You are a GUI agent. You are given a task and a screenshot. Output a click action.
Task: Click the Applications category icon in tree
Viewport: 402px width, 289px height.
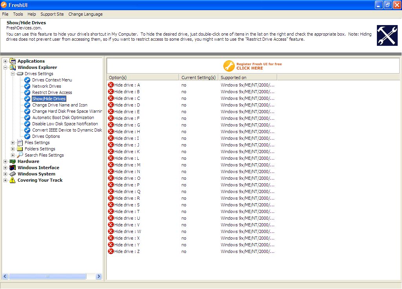click(13, 61)
